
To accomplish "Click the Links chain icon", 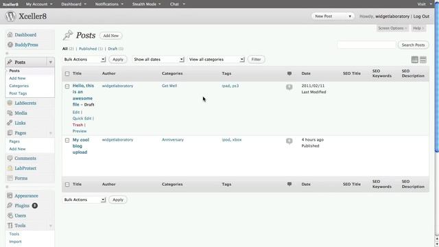I will [x=10, y=123].
